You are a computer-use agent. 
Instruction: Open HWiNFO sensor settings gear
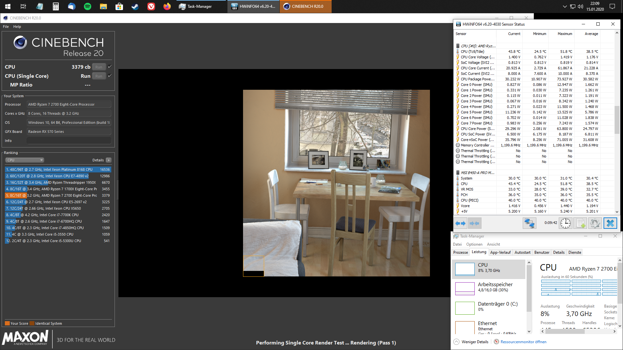(x=595, y=223)
